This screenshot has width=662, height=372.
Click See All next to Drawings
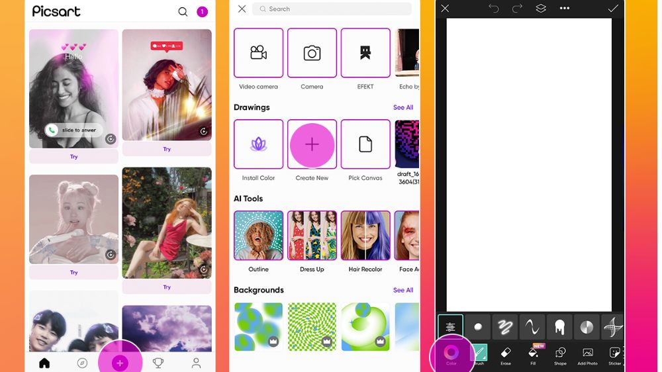(403, 107)
